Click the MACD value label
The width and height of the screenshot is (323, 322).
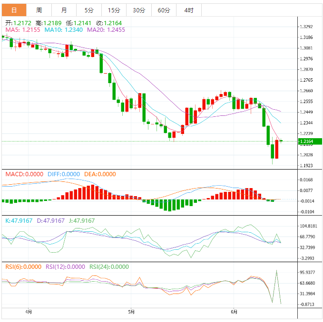pos(25,174)
